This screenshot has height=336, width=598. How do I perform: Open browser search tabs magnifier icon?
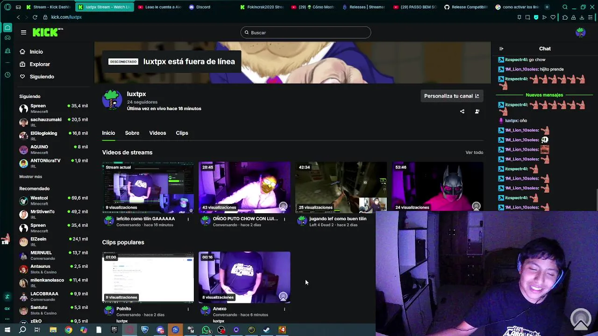(565, 7)
